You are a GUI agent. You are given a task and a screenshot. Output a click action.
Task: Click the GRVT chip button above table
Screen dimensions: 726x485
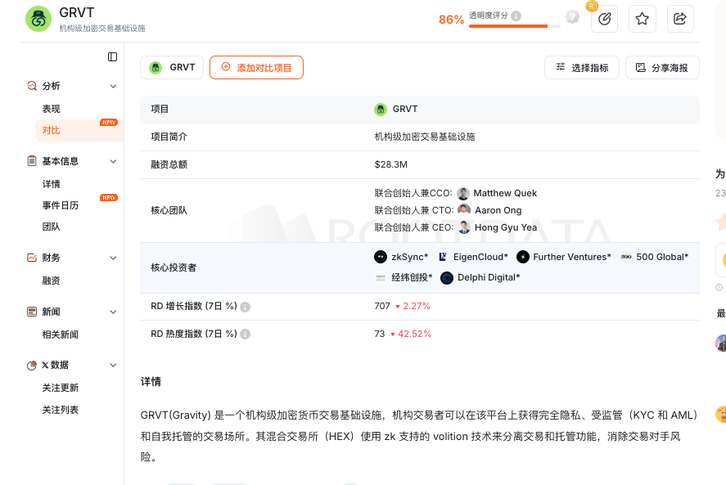[172, 68]
